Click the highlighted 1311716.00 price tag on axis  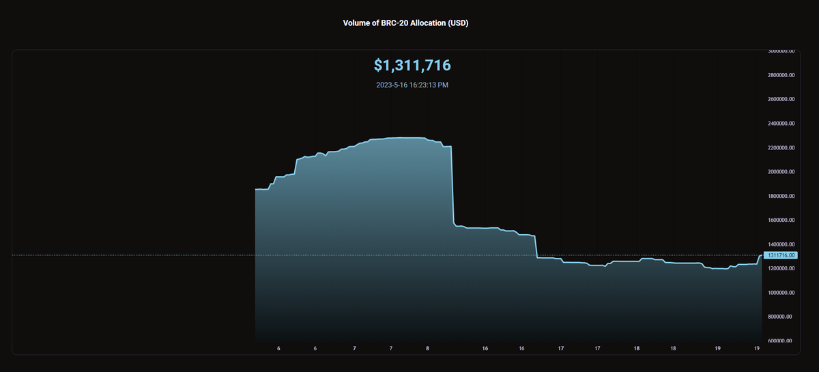coord(781,255)
